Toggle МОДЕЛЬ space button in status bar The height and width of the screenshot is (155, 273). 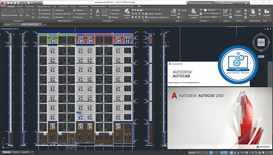192,153
